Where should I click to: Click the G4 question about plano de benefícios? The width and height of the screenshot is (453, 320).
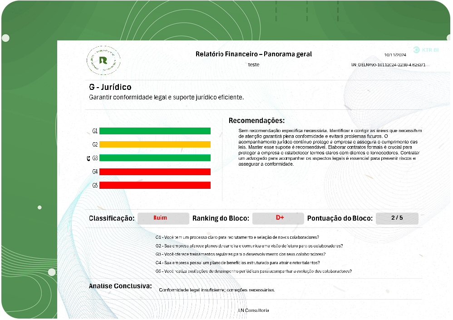tap(237, 263)
